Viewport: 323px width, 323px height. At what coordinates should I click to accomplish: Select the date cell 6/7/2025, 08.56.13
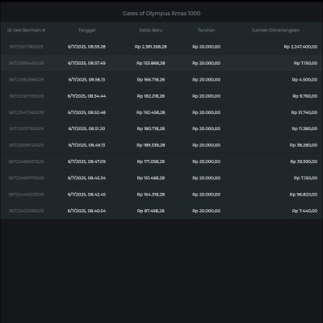coord(86,80)
